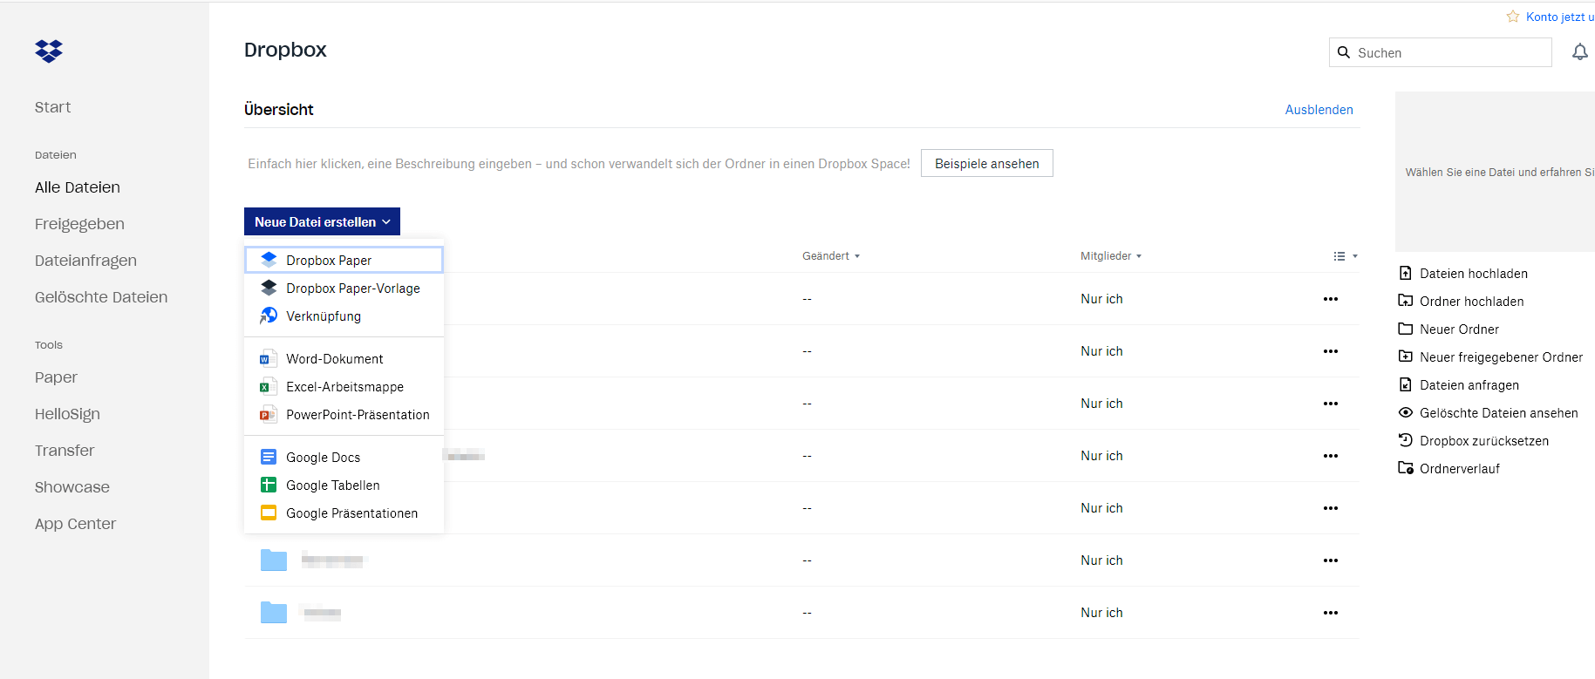
Task: Select Dropbox Paper from the menu
Action: (344, 260)
